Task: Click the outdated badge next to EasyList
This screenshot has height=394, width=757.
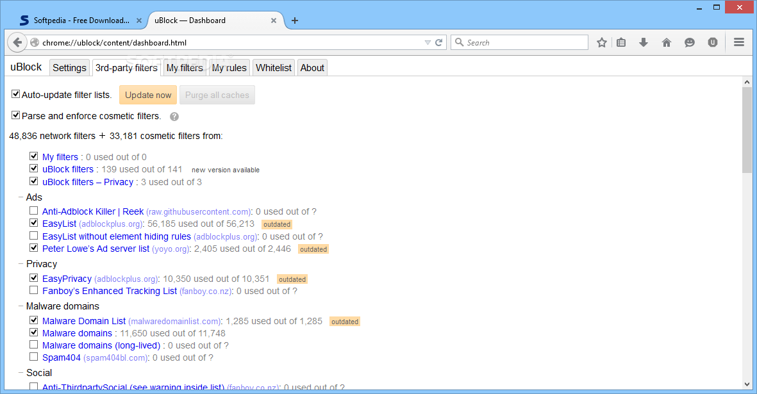Action: coord(277,224)
